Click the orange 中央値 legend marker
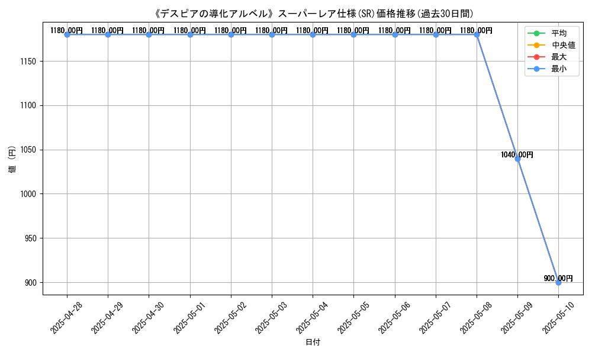592x355 pixels. coord(536,46)
